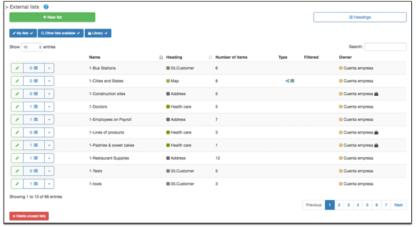The width and height of the screenshot is (417, 227).
Task: Expand action dropdown for 1-Construction sites
Action: pos(49,94)
